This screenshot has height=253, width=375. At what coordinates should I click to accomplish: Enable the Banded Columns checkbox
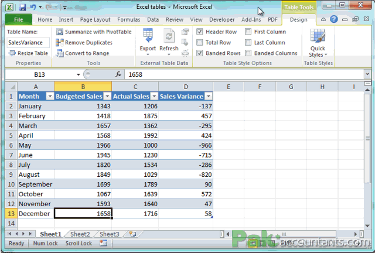click(248, 53)
